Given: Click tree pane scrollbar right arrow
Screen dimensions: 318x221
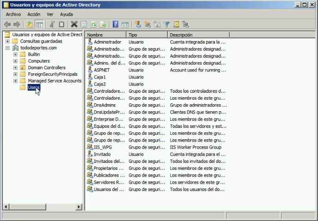Looking at the screenshot, I should [79, 207].
